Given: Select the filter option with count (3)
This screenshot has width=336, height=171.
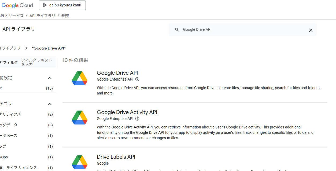Looking at the screenshot, I should 27,125.
